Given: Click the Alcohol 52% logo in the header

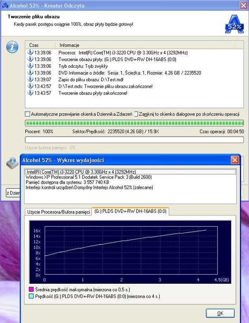Looking at the screenshot, I should click(234, 24).
